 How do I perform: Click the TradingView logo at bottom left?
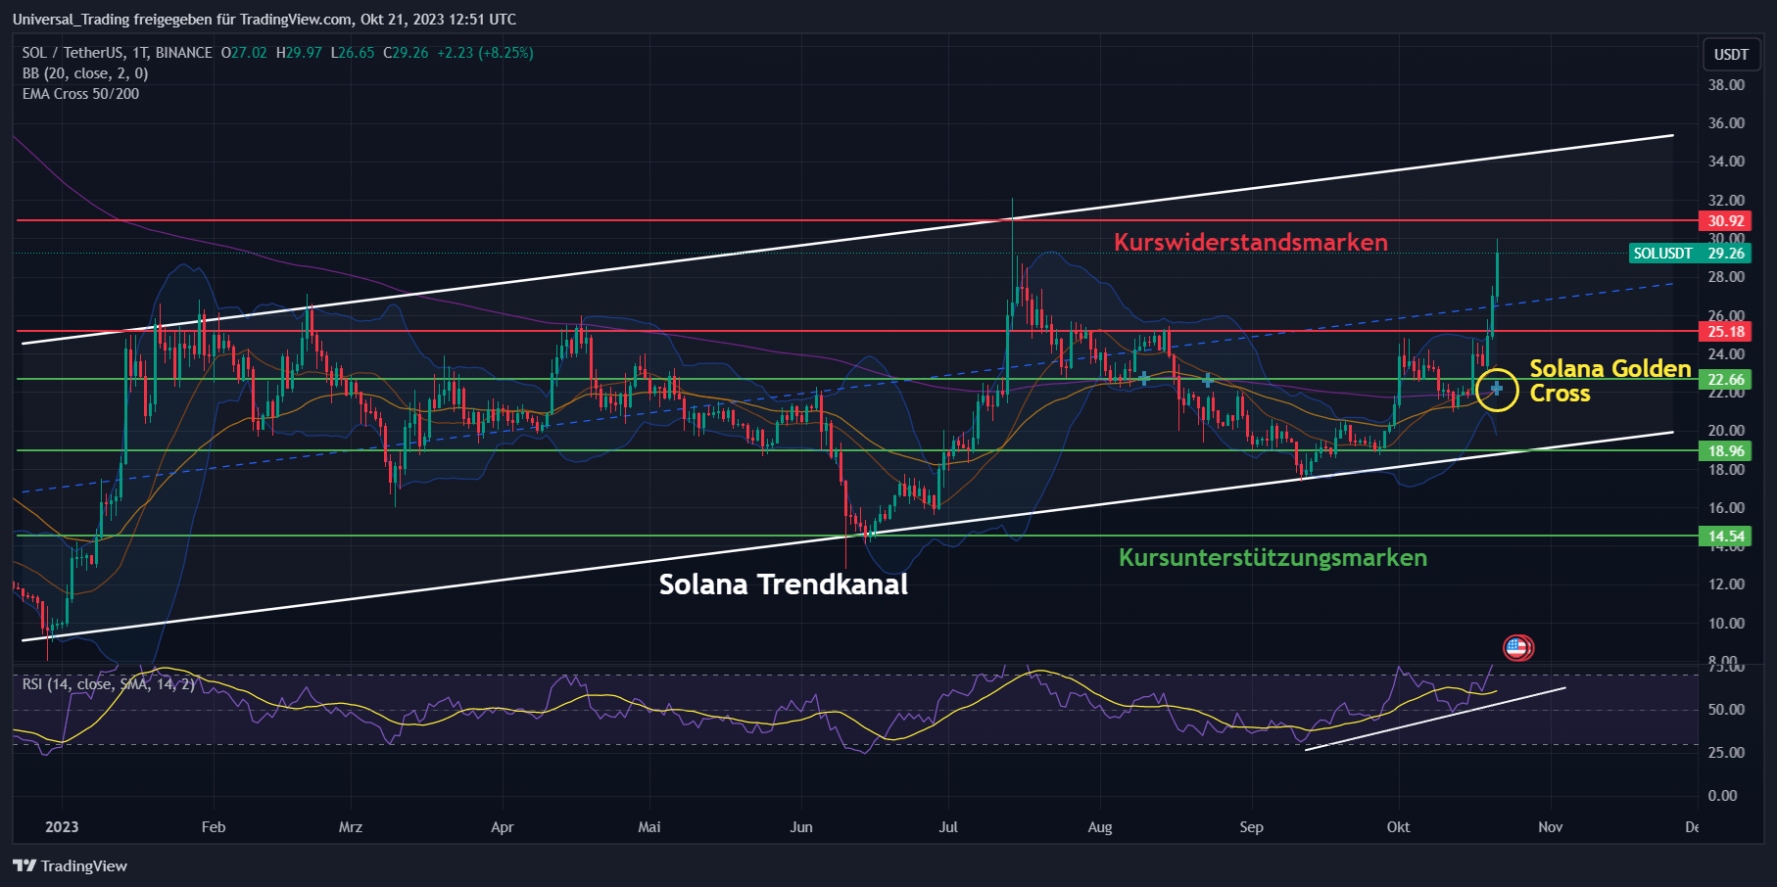tap(71, 865)
